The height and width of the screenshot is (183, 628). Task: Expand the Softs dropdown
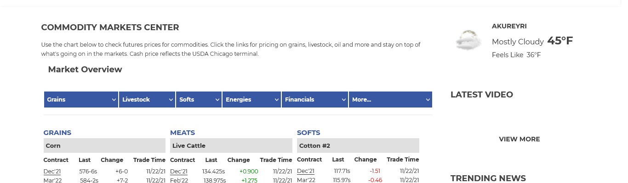coord(199,100)
